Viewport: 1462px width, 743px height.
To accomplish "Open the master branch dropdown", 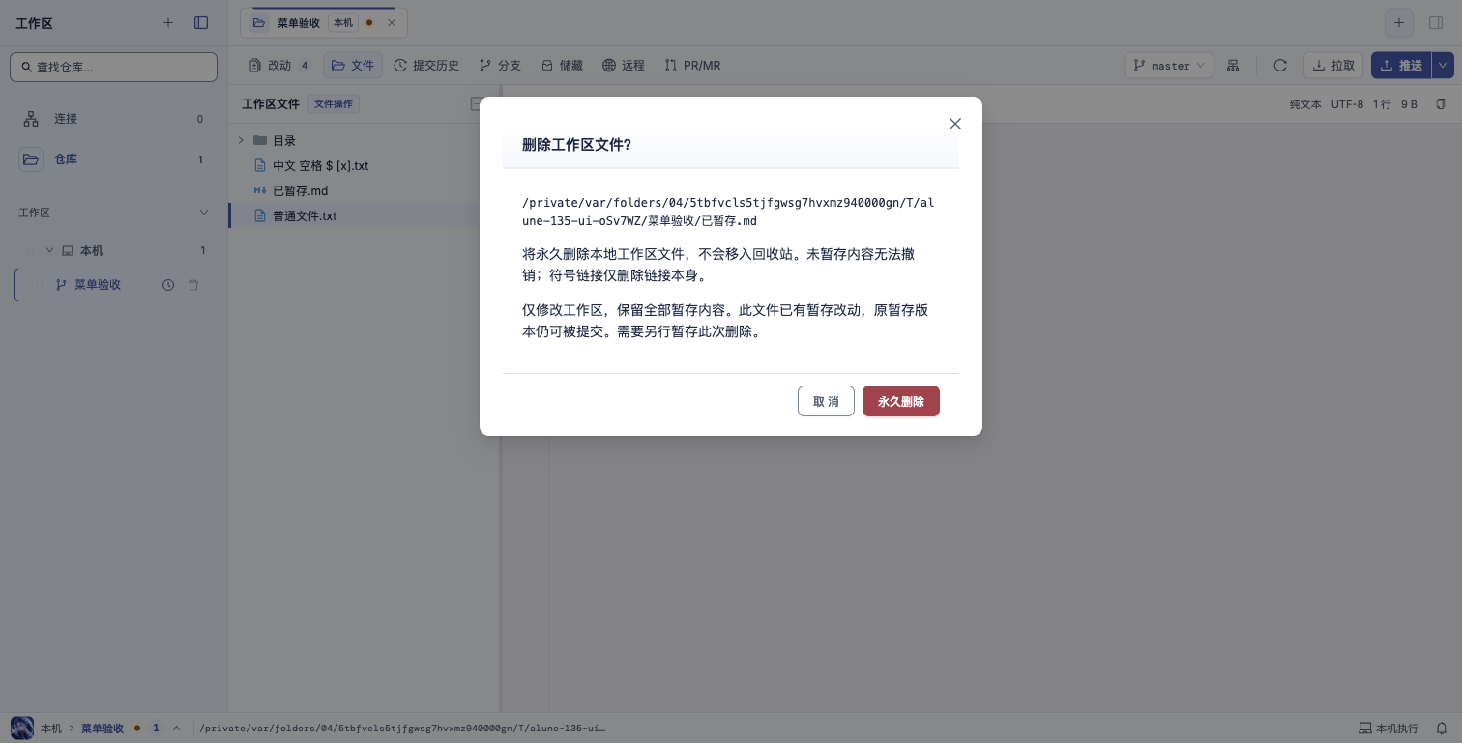I will [1168, 66].
